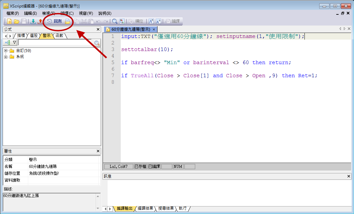The image size is (354, 214).
Task: Select the 編譯結果 output tab
Action: tap(145, 208)
